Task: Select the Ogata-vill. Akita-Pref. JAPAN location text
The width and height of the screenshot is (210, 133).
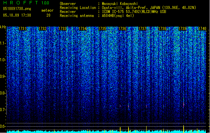Action: (149, 8)
